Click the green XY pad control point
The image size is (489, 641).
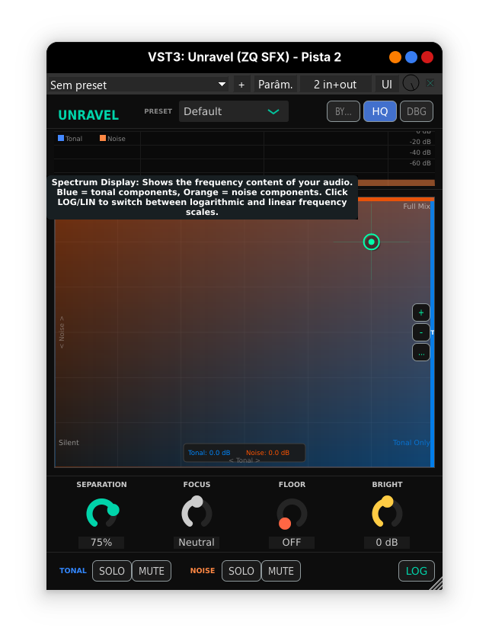click(x=371, y=242)
